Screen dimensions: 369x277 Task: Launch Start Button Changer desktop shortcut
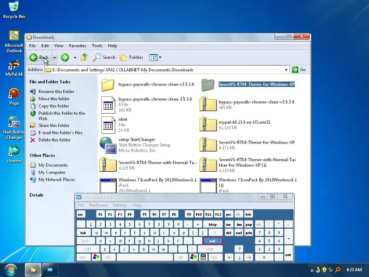click(14, 128)
